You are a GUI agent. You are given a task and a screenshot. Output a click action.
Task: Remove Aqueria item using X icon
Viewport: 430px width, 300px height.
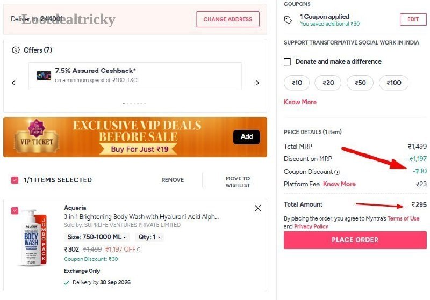(258, 208)
